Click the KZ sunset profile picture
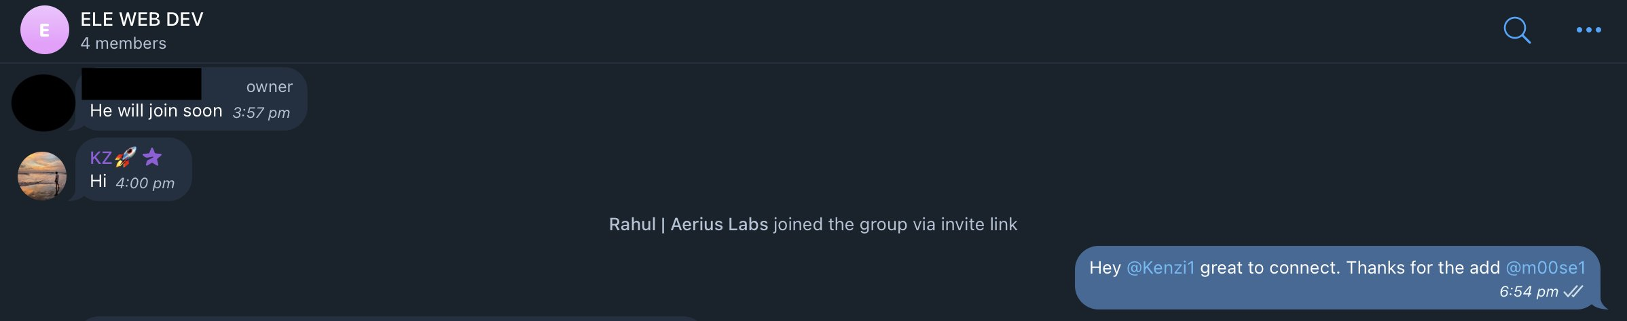Viewport: 1627px width, 321px height. pyautogui.click(x=42, y=175)
